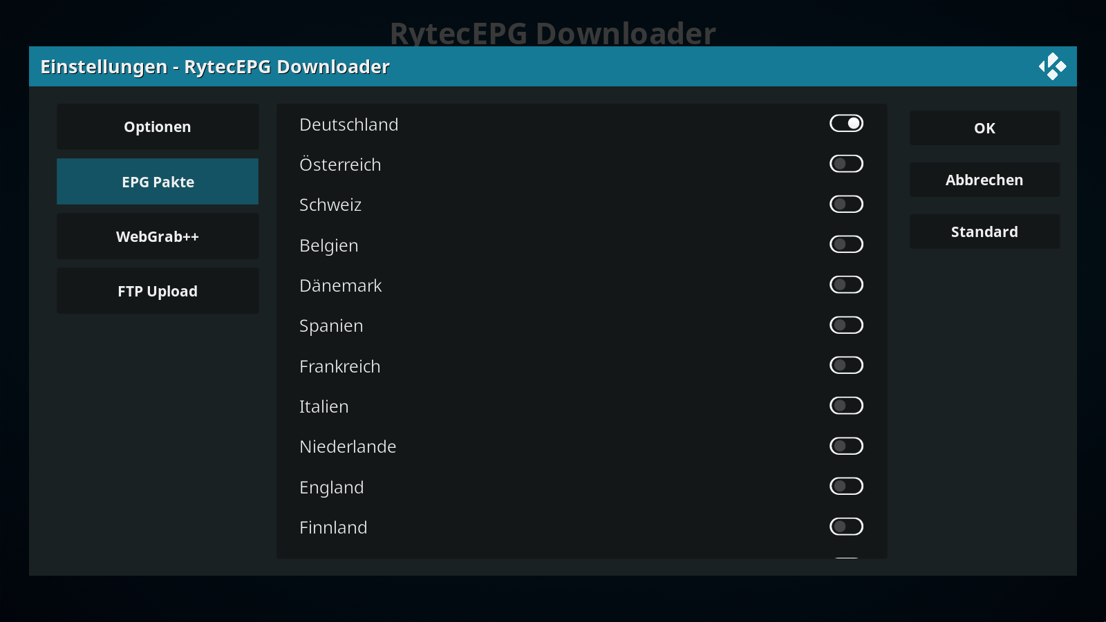1106x622 pixels.
Task: Confirm settings with the OK button
Action: click(x=984, y=128)
